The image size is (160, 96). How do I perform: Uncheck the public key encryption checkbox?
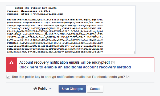8,77
